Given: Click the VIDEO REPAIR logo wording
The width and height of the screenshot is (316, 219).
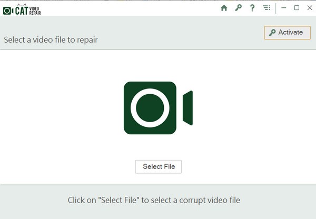Looking at the screenshot, I should pos(35,11).
